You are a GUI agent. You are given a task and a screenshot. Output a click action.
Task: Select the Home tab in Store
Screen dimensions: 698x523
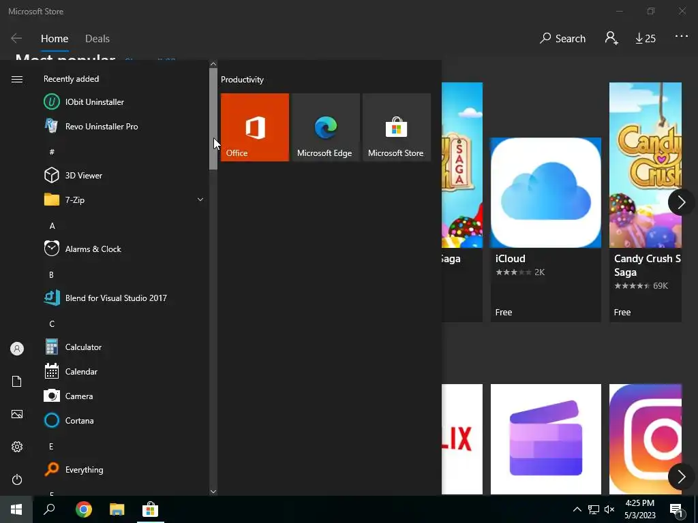pyautogui.click(x=55, y=39)
